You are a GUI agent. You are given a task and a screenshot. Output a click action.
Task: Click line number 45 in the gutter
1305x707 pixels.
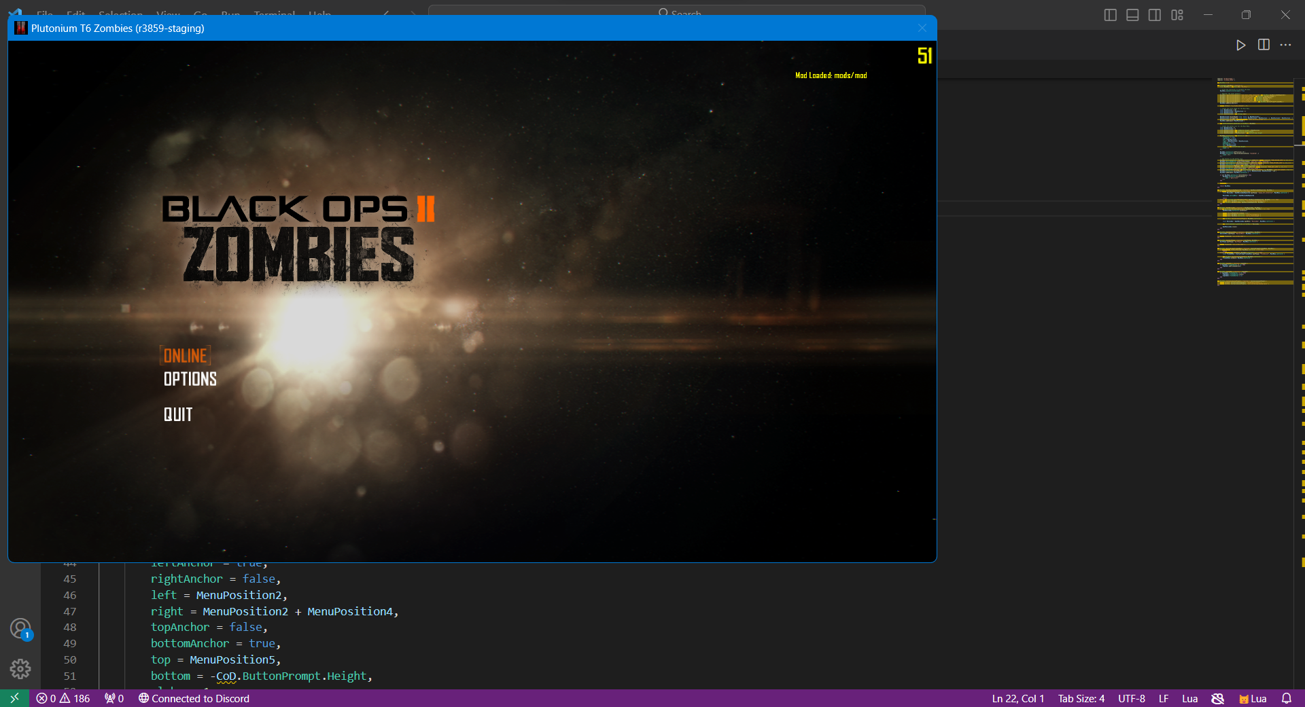[x=70, y=579]
